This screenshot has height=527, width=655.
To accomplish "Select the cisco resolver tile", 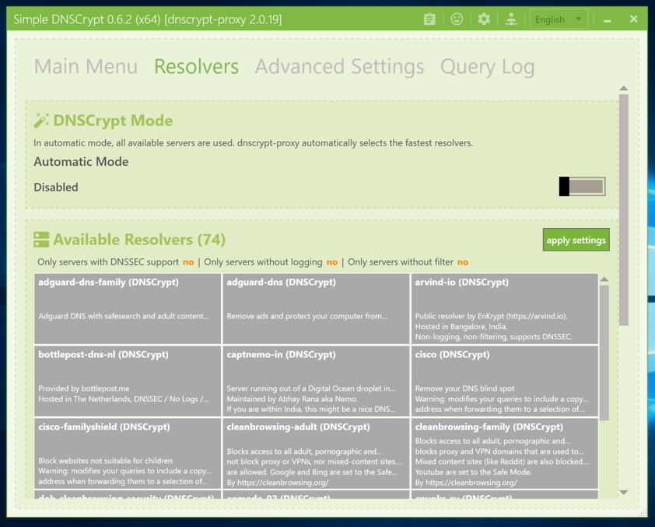I will pyautogui.click(x=504, y=381).
